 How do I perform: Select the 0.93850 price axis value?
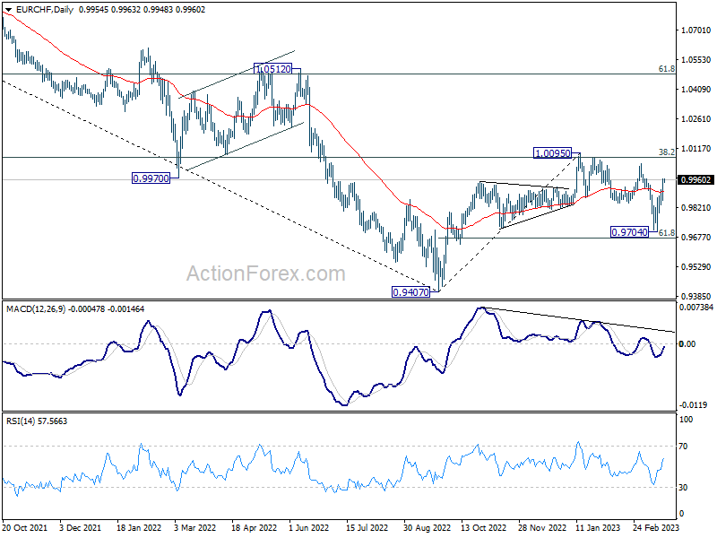pos(695,297)
